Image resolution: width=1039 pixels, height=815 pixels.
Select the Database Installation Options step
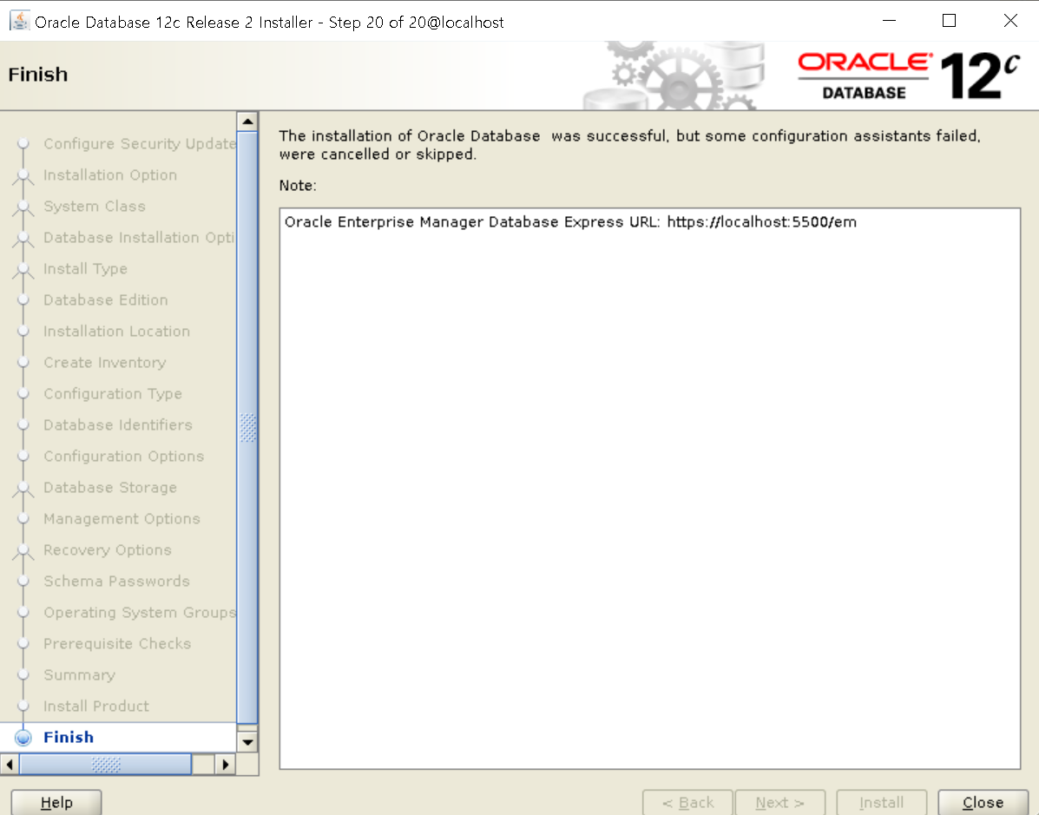pos(139,237)
